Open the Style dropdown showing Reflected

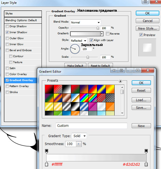pos(79,41)
